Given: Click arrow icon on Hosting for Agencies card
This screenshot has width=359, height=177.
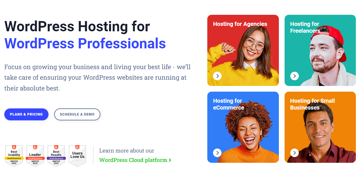Looking at the screenshot, I should tap(217, 76).
